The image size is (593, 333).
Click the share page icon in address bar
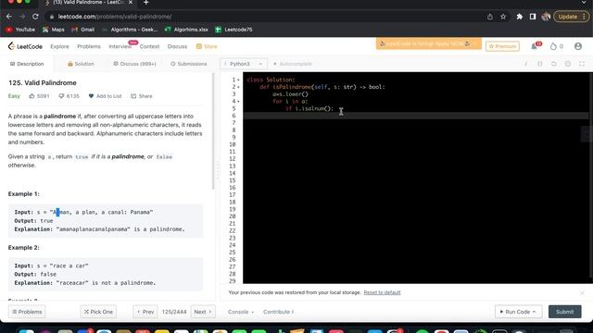click(x=490, y=17)
